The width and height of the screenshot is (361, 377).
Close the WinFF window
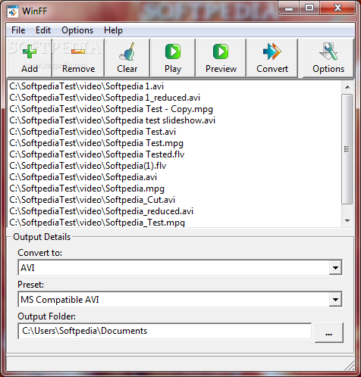coord(337,8)
